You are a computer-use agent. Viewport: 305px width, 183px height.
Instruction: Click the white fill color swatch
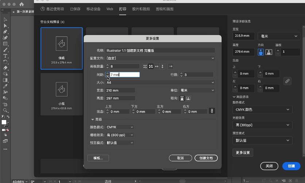click(x=4, y=122)
